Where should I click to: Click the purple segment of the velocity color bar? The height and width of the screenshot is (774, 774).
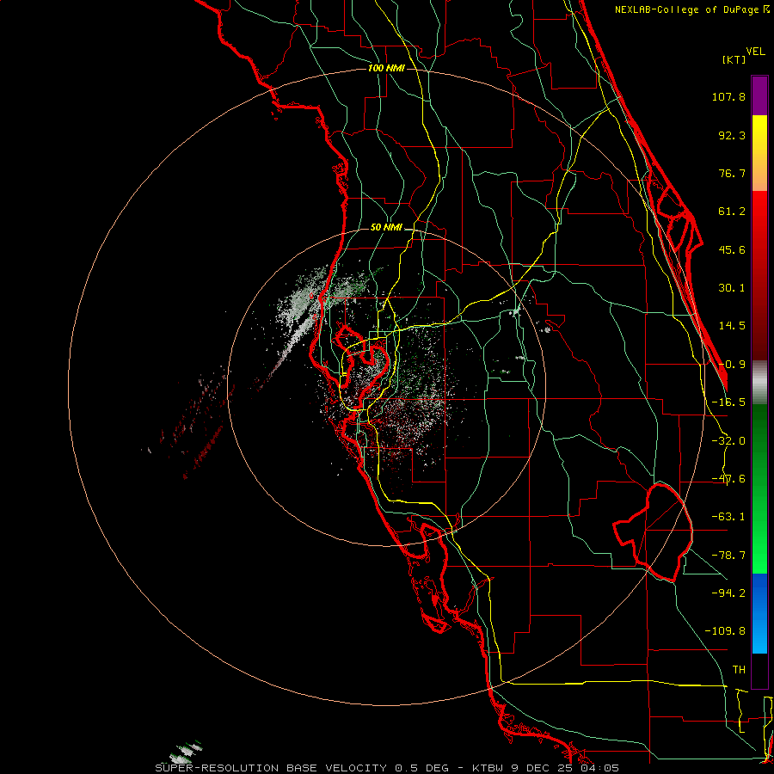point(759,95)
